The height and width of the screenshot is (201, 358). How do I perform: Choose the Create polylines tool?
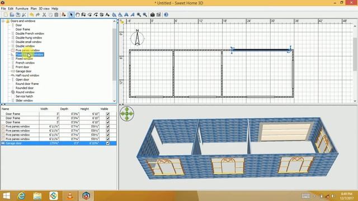96,15
